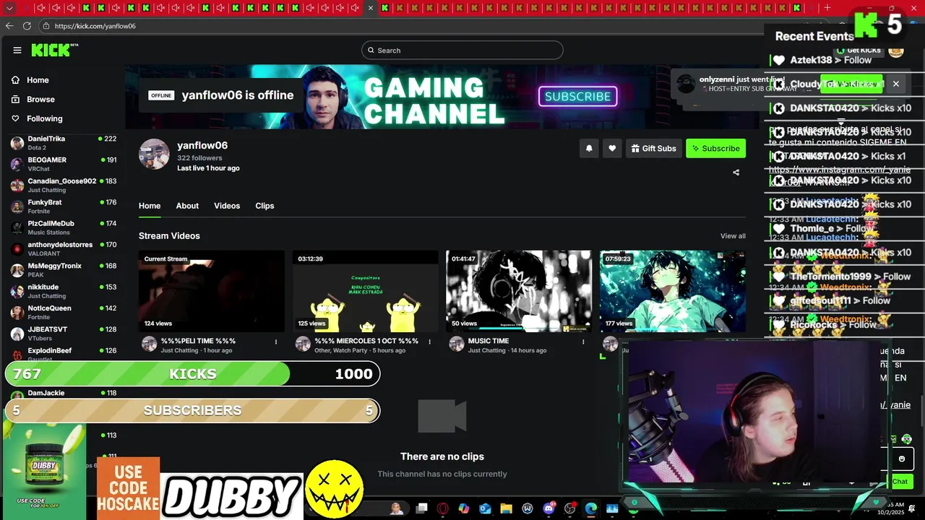Open the emote picker smiley icon
925x520 pixels.
[x=902, y=459]
